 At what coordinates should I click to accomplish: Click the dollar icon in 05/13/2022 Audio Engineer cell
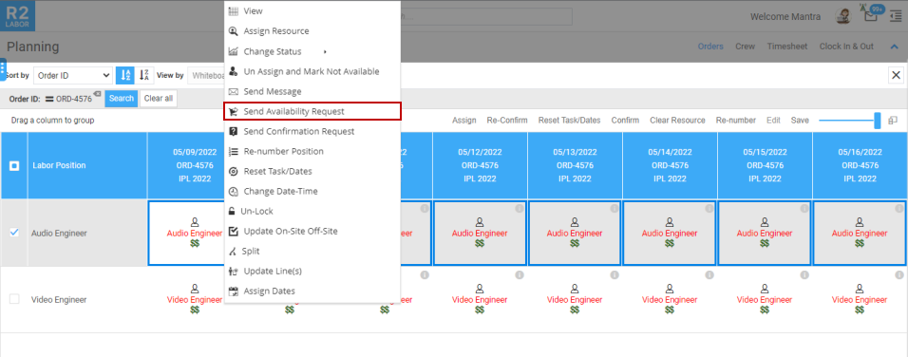coord(575,244)
